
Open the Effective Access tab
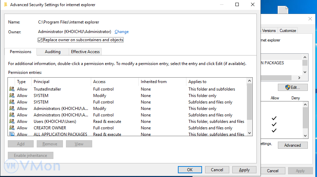(85, 52)
